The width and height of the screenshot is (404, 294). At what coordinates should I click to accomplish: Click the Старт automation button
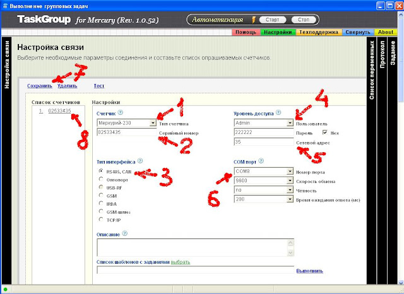click(272, 20)
